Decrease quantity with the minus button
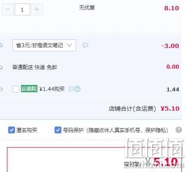The image size is (188, 172). coord(8,9)
